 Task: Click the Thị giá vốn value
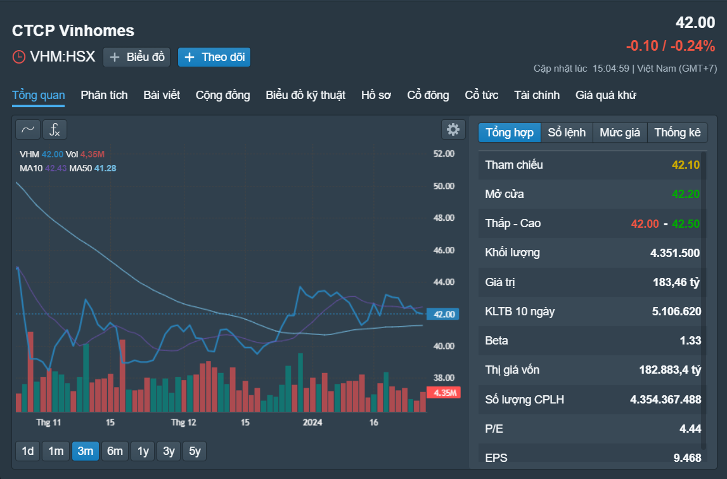[x=671, y=370]
